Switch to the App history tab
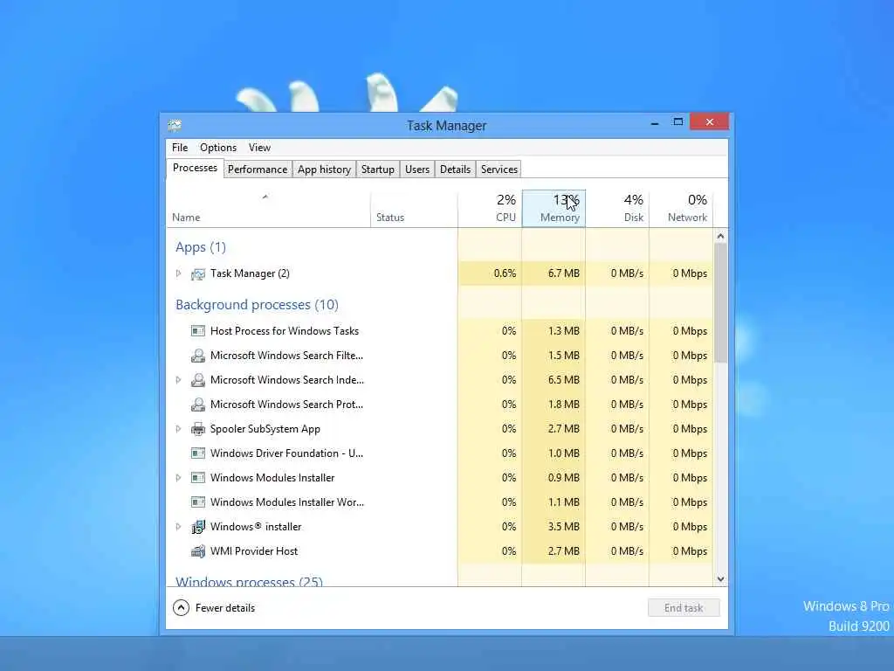Viewport: 894px width, 671px height. pos(324,169)
